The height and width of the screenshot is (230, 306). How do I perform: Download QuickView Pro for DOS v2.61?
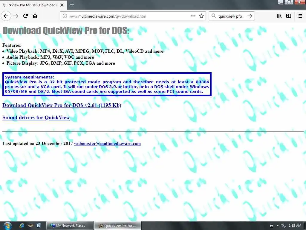click(x=62, y=105)
